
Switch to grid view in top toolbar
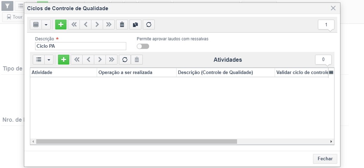coord(36,25)
